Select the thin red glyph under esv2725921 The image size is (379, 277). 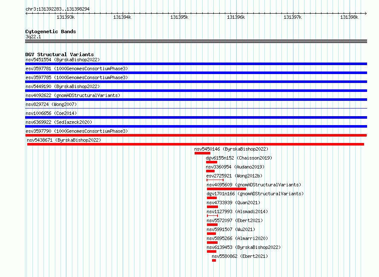215,180
